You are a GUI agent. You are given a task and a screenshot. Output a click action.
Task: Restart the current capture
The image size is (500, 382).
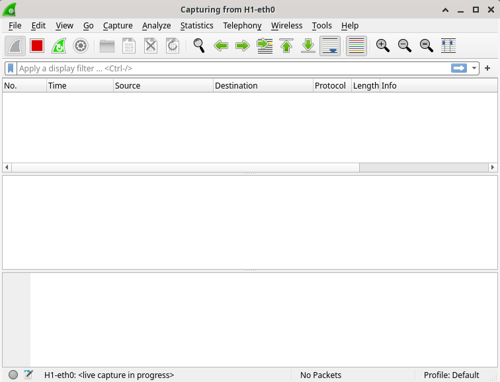[x=59, y=46]
